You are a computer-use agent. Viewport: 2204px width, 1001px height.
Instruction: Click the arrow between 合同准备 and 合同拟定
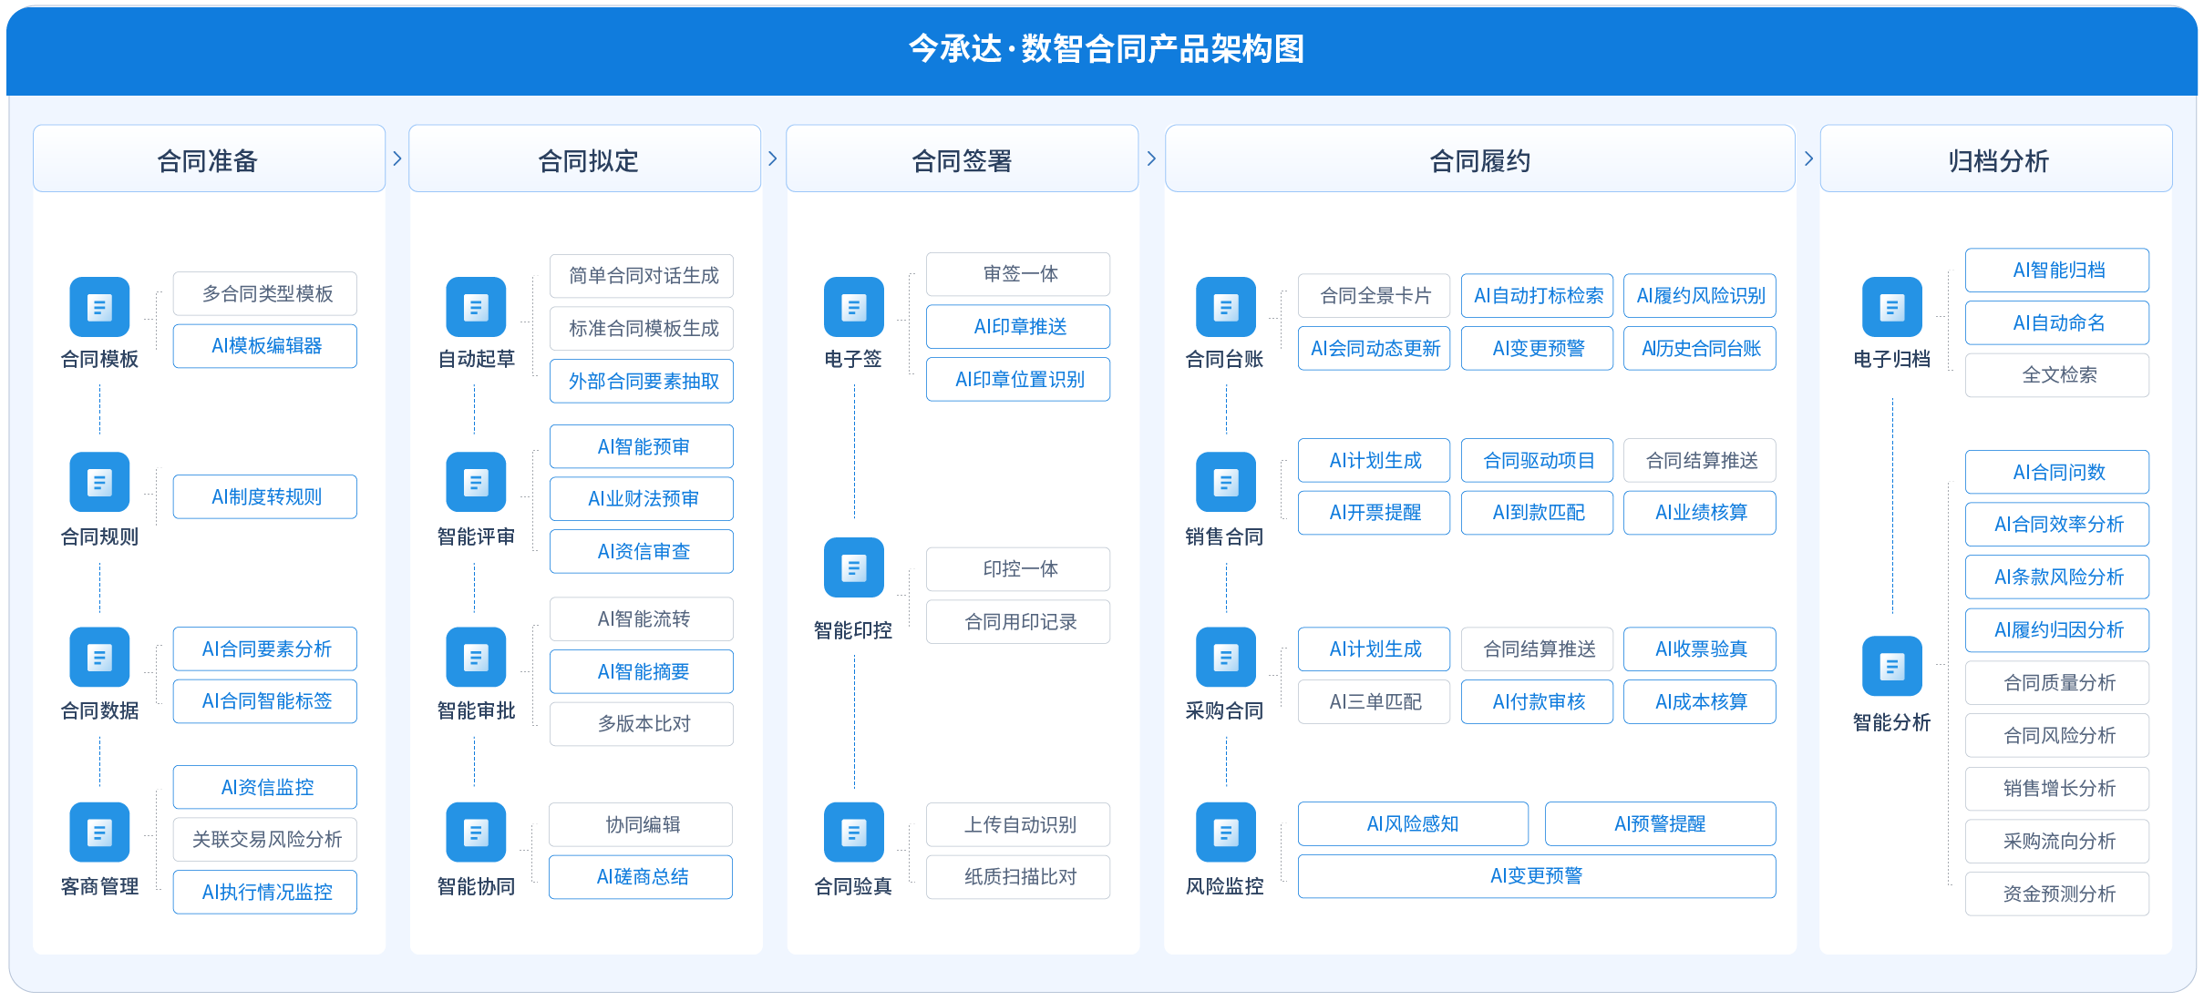click(x=397, y=158)
